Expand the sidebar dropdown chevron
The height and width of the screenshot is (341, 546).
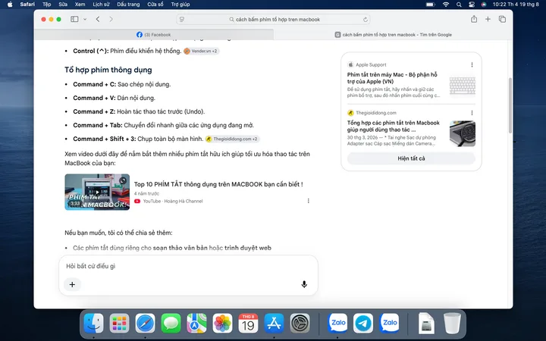[x=85, y=20]
